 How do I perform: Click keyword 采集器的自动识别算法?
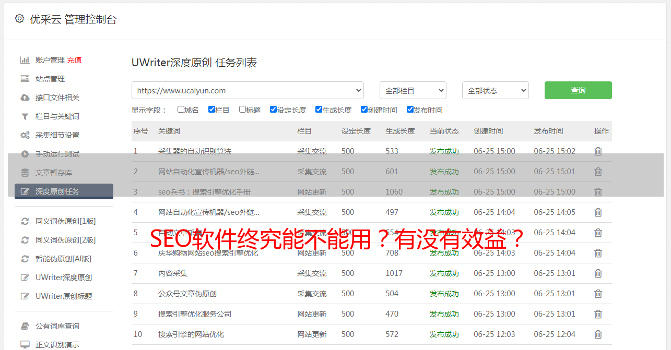(195, 151)
